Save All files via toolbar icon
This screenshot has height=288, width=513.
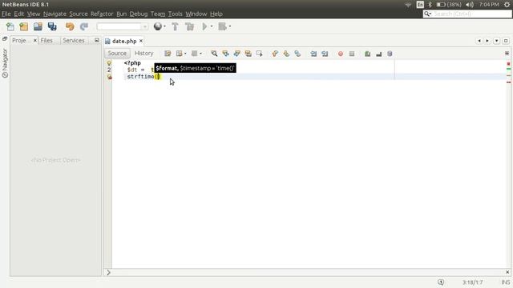52,26
